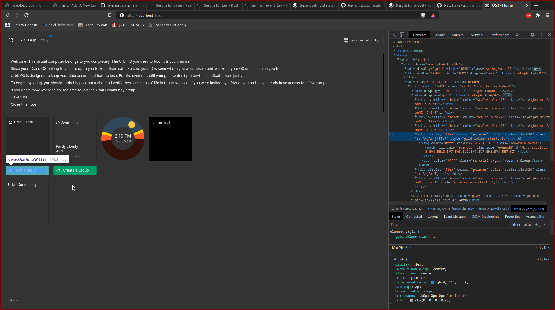Bookmark this page with the bookmark icon
555x310 pixels.
point(110,15)
